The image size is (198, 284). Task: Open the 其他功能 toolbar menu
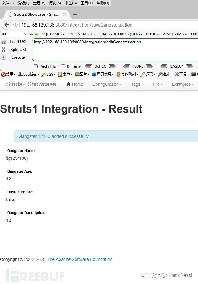coord(127,74)
